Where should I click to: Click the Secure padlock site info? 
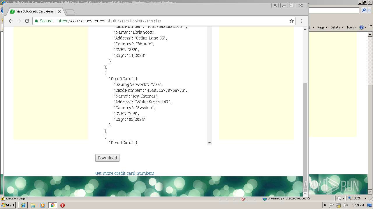tap(44, 21)
